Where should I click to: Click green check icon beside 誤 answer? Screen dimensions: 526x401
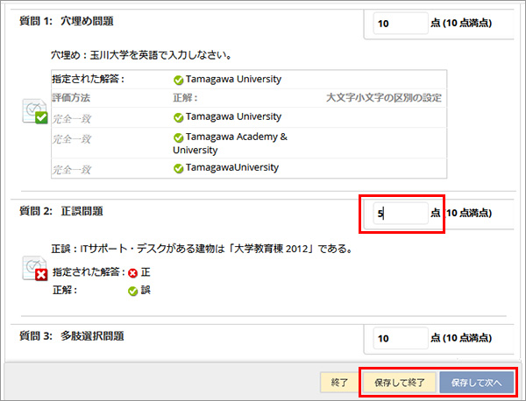(133, 291)
